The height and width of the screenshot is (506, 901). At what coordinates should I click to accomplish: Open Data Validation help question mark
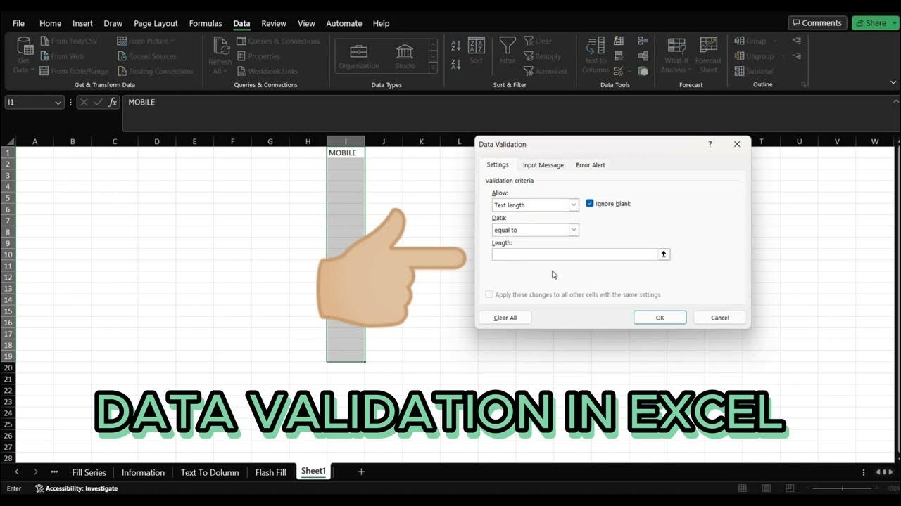(710, 144)
